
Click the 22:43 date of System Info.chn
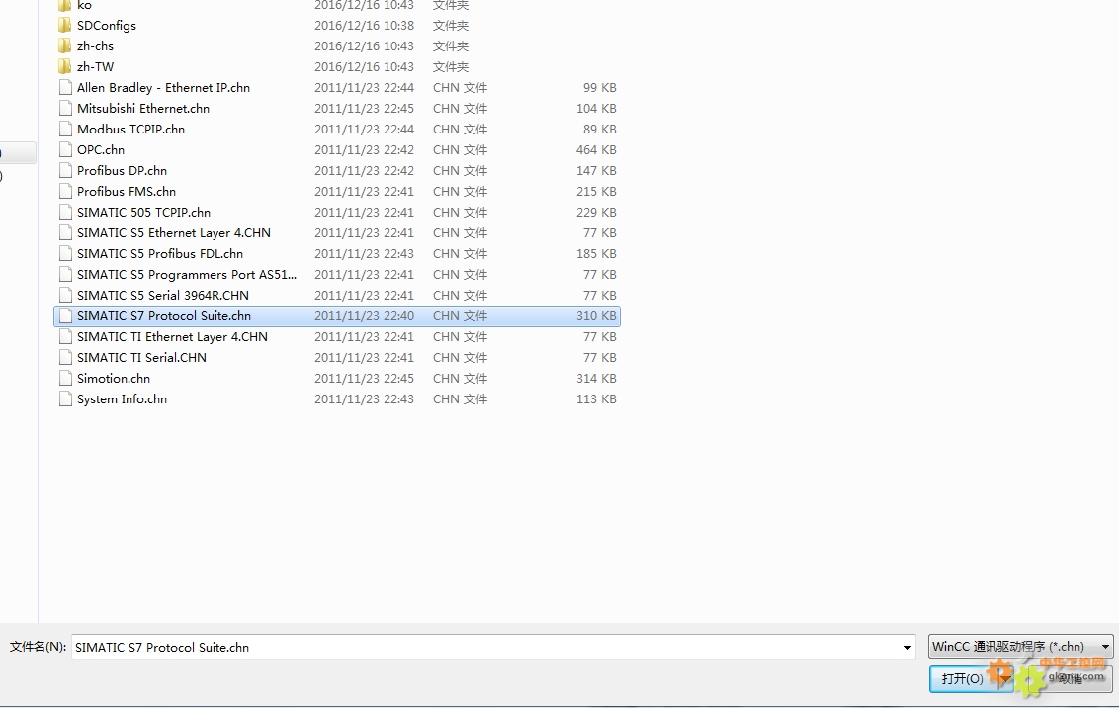point(364,398)
